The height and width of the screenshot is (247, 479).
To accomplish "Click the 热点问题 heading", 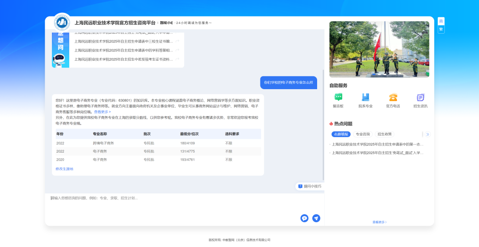I will pyautogui.click(x=343, y=124).
